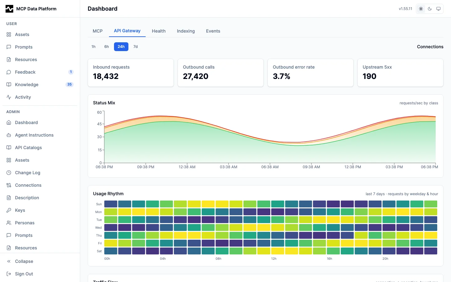The width and height of the screenshot is (451, 282).
Task: Open Activity page from sidebar
Action: (x=40, y=97)
